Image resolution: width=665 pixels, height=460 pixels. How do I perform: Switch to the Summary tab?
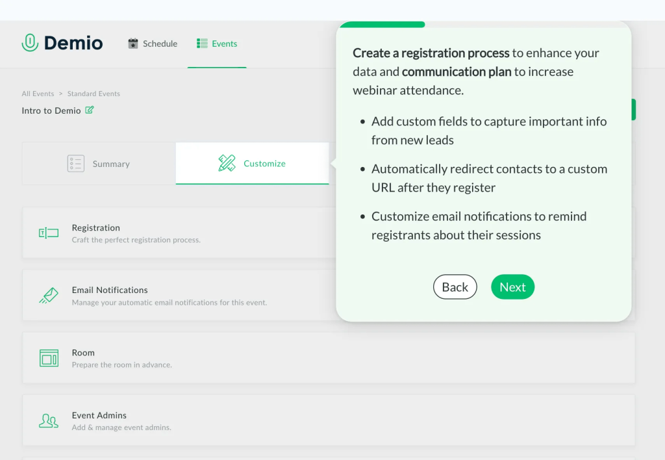point(99,163)
